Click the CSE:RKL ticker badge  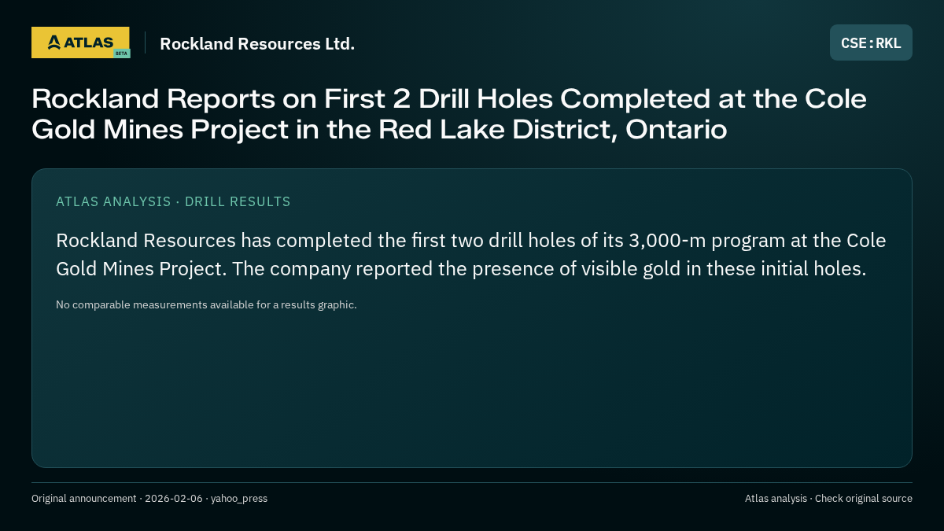pyautogui.click(x=871, y=42)
